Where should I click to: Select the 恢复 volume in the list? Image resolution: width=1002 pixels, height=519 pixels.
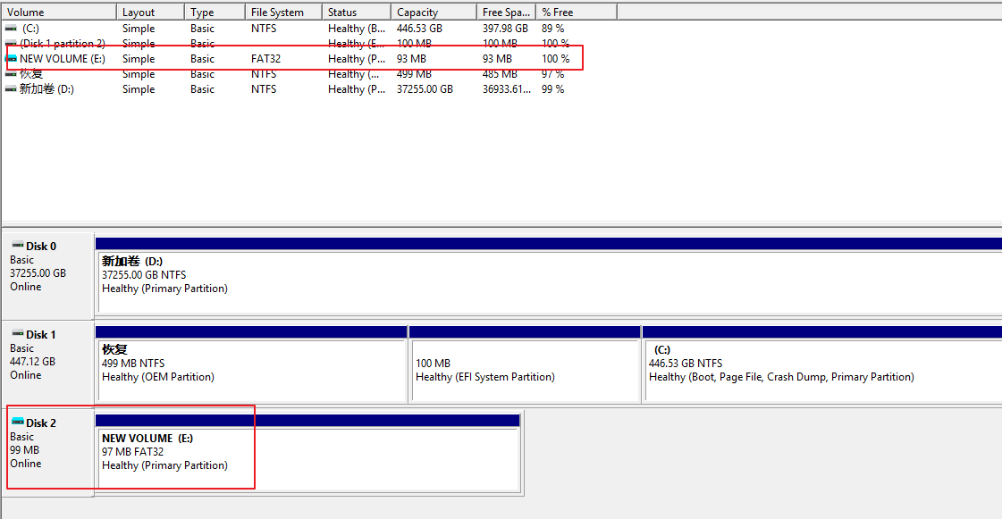(31, 74)
